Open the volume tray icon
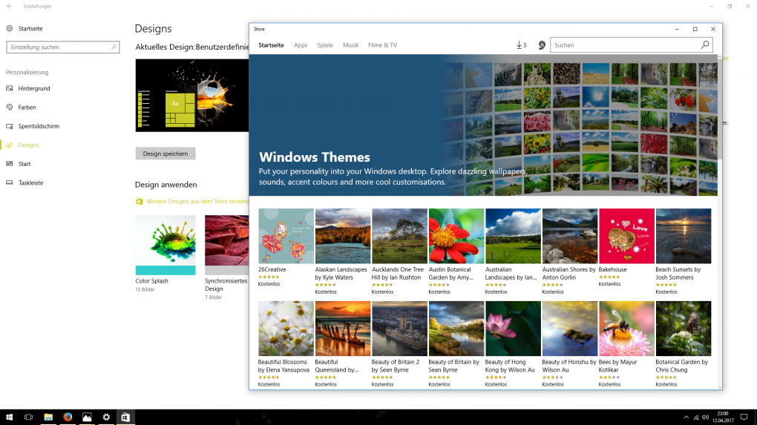The height and width of the screenshot is (425, 757). [705, 418]
